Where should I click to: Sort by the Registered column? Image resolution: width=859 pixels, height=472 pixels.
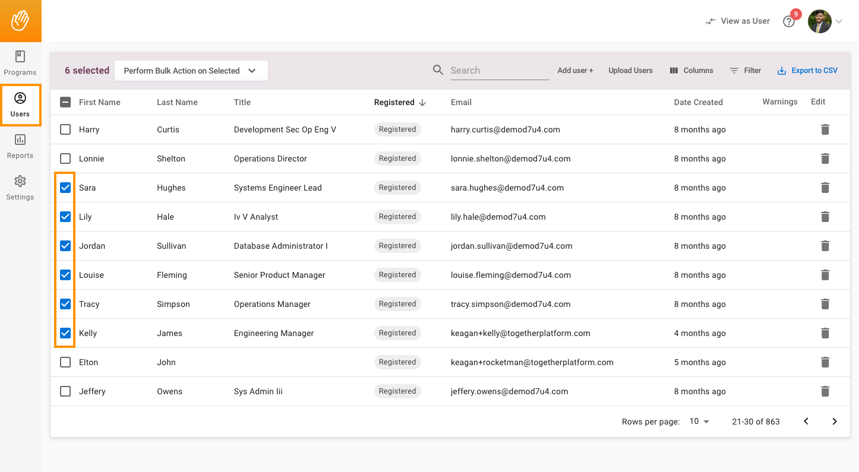click(x=399, y=102)
